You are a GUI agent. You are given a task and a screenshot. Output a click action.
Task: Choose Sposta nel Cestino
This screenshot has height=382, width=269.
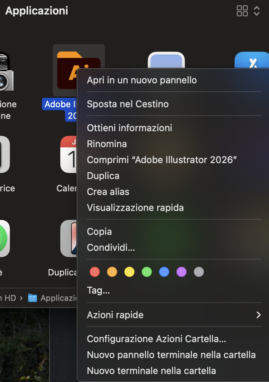click(x=128, y=104)
